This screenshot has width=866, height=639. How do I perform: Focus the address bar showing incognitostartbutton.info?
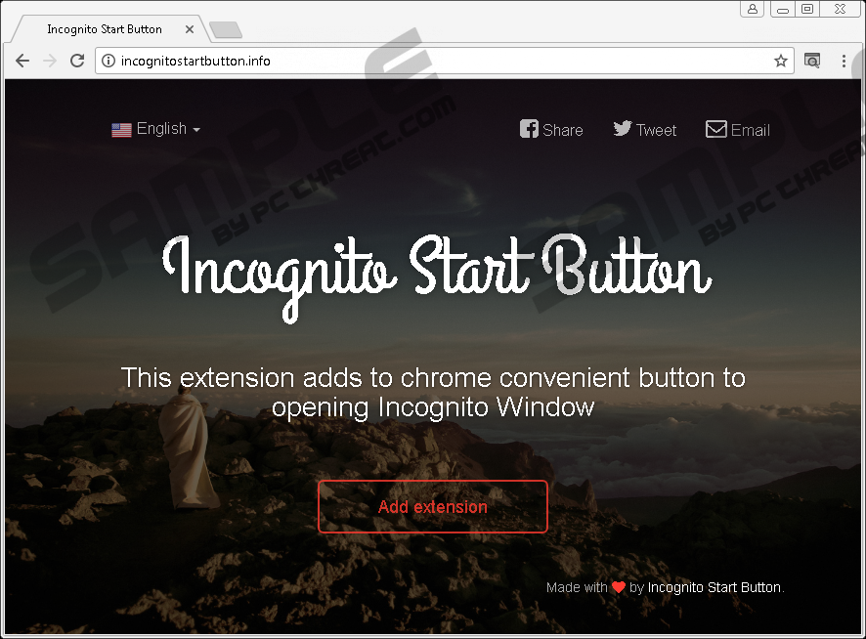coord(440,61)
